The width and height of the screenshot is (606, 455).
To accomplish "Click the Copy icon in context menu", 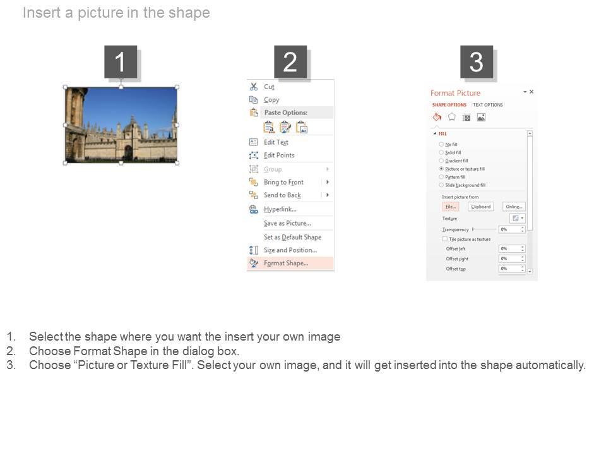I will (x=254, y=100).
